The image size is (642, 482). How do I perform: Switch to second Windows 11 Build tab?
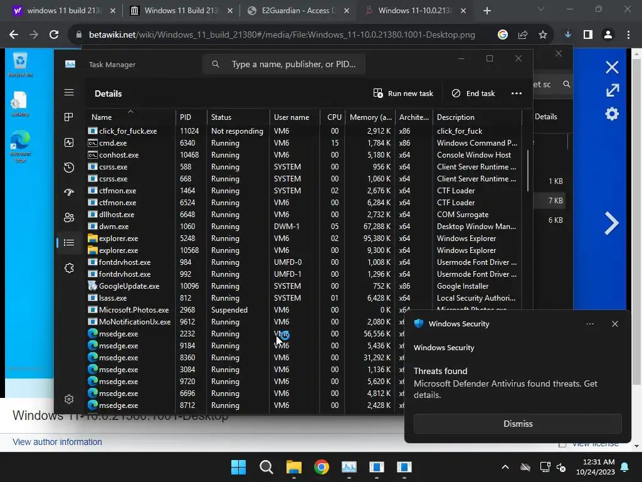pos(181,11)
